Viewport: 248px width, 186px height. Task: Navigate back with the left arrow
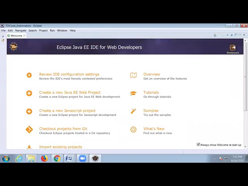(x=219, y=35)
